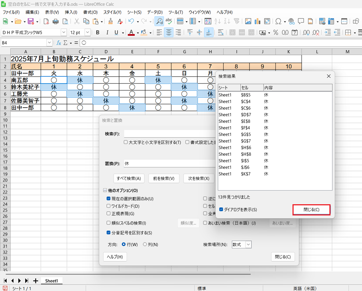Open the 編集(E) menu

point(32,12)
